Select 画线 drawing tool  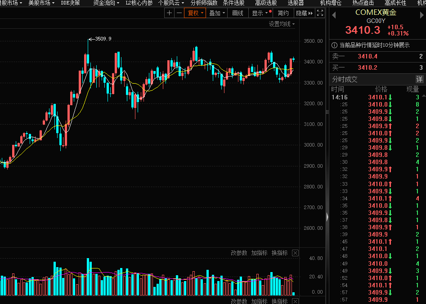[x=238, y=13]
